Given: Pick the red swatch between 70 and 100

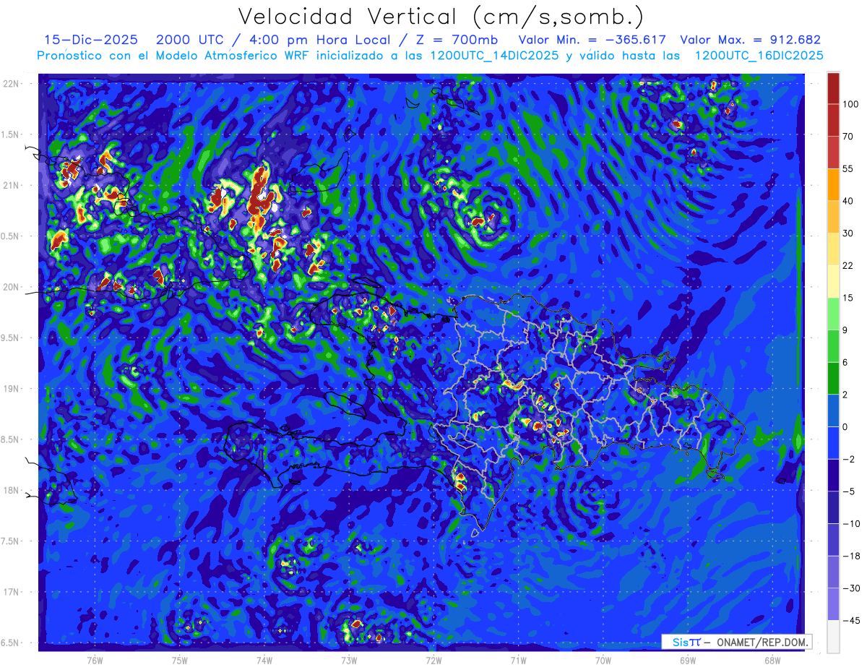Looking at the screenshot, I should [x=833, y=120].
